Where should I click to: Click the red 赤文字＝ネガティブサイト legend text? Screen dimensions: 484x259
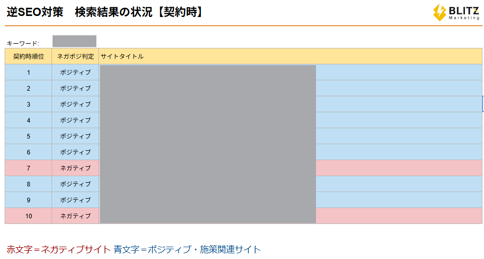coord(58,250)
